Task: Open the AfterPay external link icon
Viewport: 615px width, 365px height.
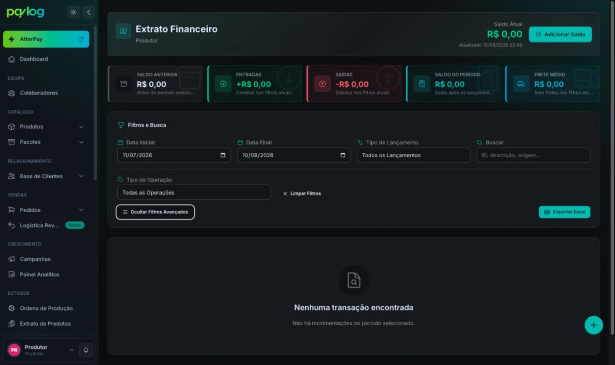Action: [x=81, y=39]
